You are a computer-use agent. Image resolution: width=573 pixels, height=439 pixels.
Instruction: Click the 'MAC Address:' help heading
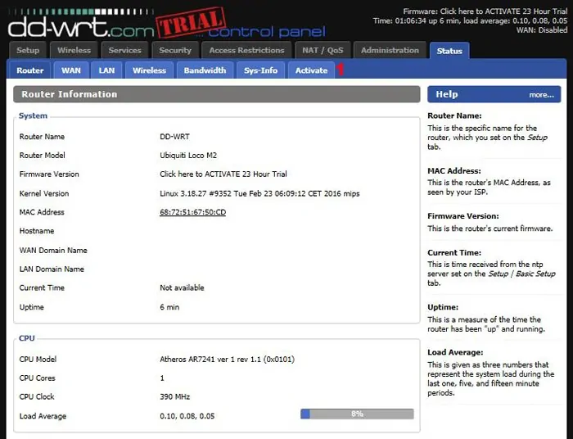coord(454,170)
